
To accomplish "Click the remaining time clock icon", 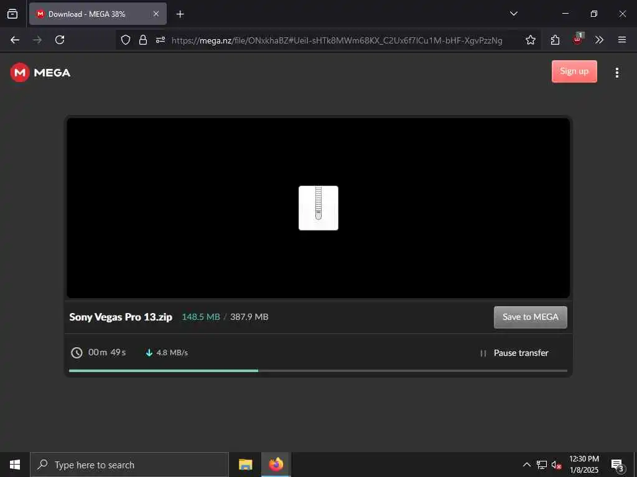I will (x=77, y=353).
